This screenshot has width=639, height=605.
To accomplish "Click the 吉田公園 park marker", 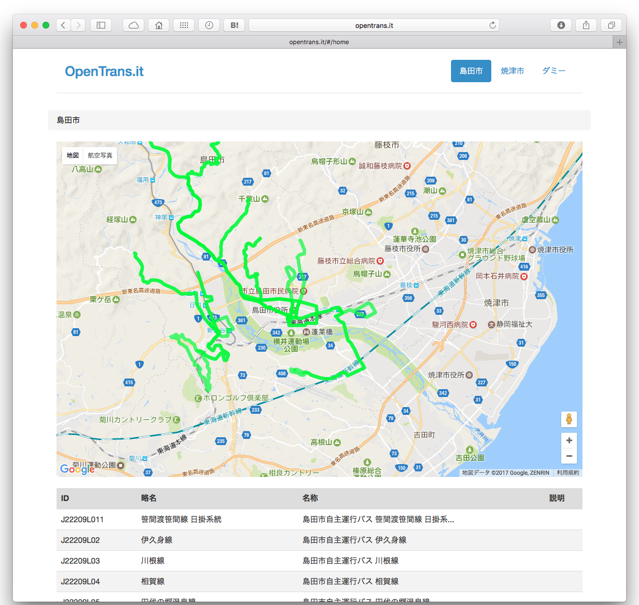I will point(469,450).
